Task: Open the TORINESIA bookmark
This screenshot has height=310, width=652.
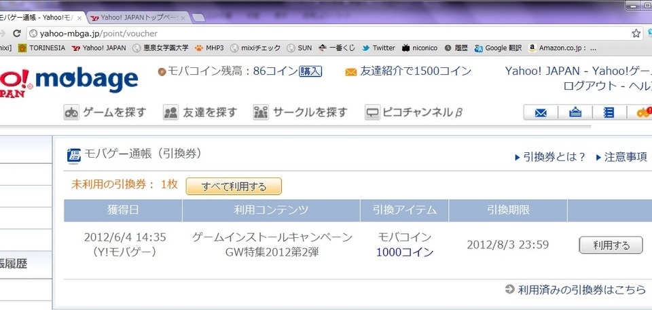Action: (x=41, y=48)
